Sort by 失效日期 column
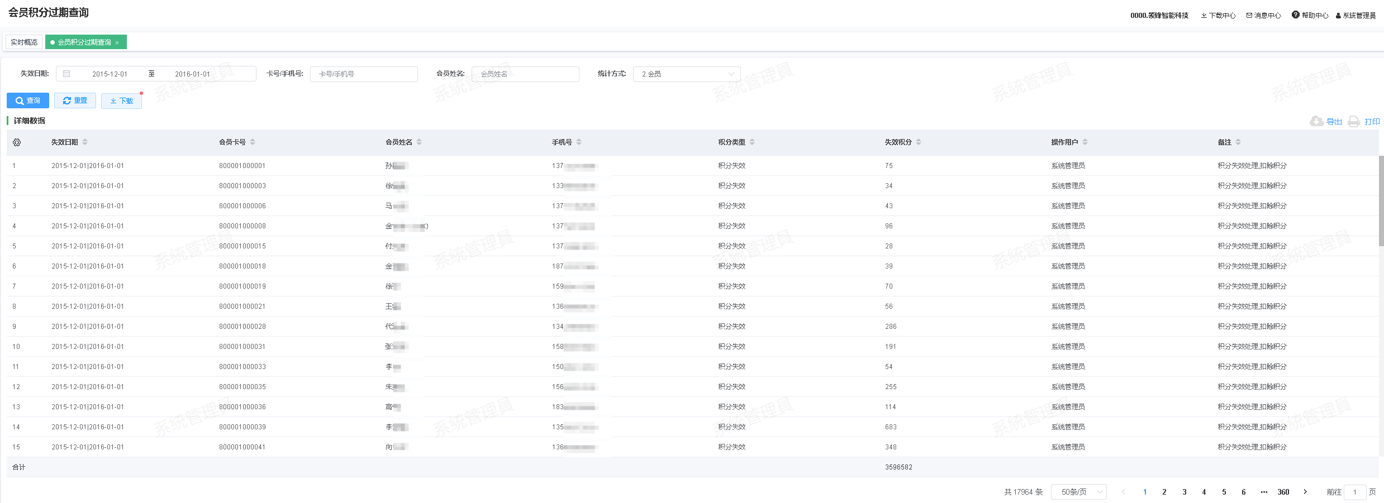This screenshot has height=503, width=1384. [85, 142]
